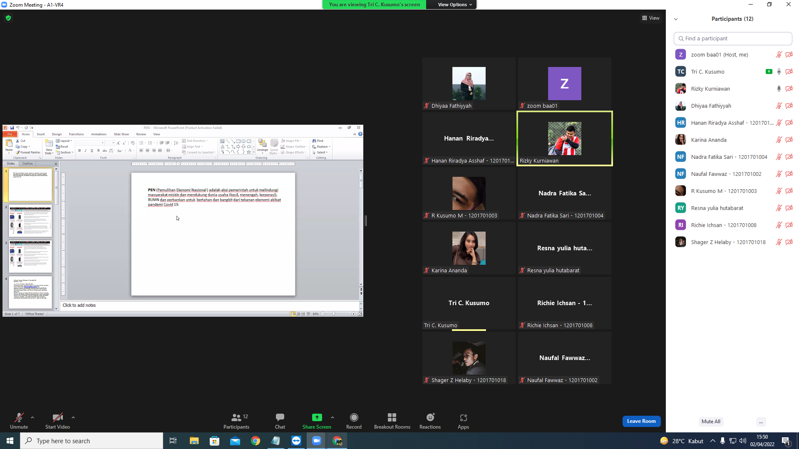The height and width of the screenshot is (449, 799).
Task: Click Cut in the PowerPoint Clipboard group
Action: [20, 141]
